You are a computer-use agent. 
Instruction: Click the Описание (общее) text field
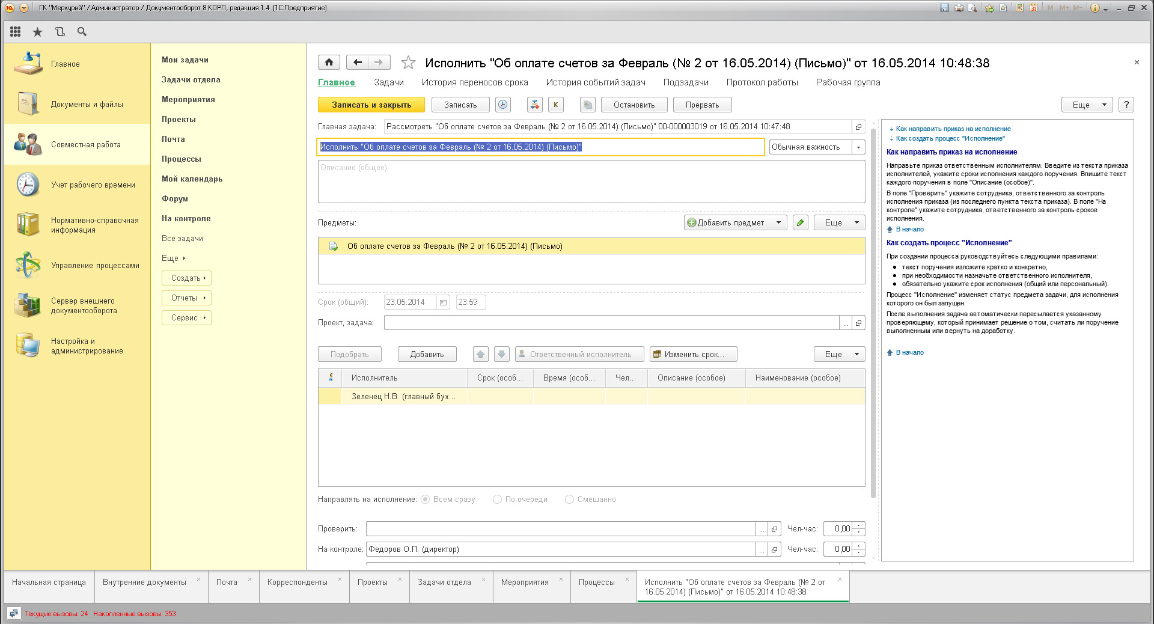pyautogui.click(x=591, y=182)
